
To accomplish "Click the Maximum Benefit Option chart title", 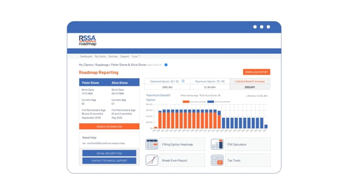I will click(158, 98).
